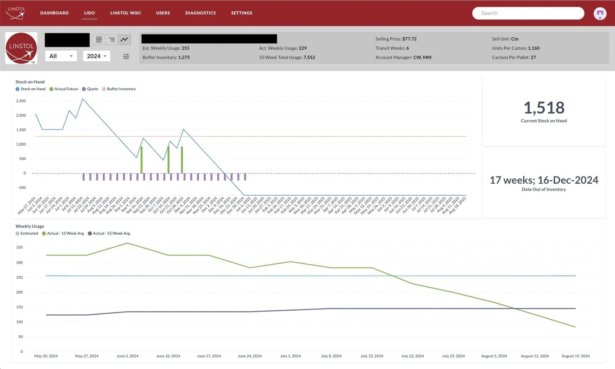Click Est. Weekly Usage: 255 text
This screenshot has height=369, width=615.
[x=166, y=48]
